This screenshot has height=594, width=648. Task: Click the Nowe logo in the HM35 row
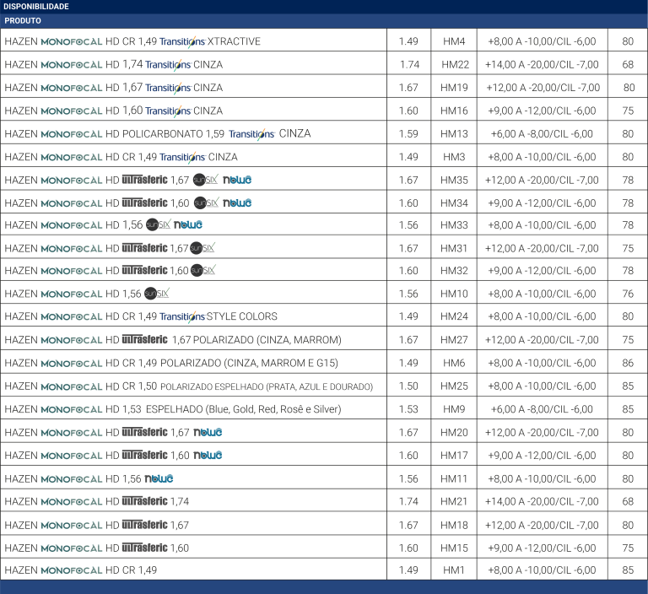click(237, 180)
